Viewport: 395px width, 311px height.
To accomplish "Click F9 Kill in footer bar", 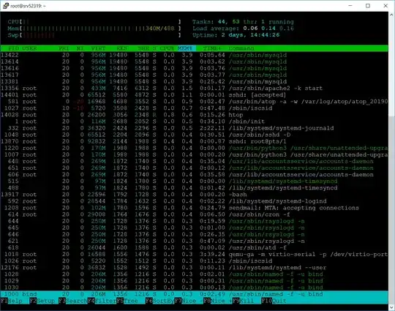I will click(x=247, y=301).
